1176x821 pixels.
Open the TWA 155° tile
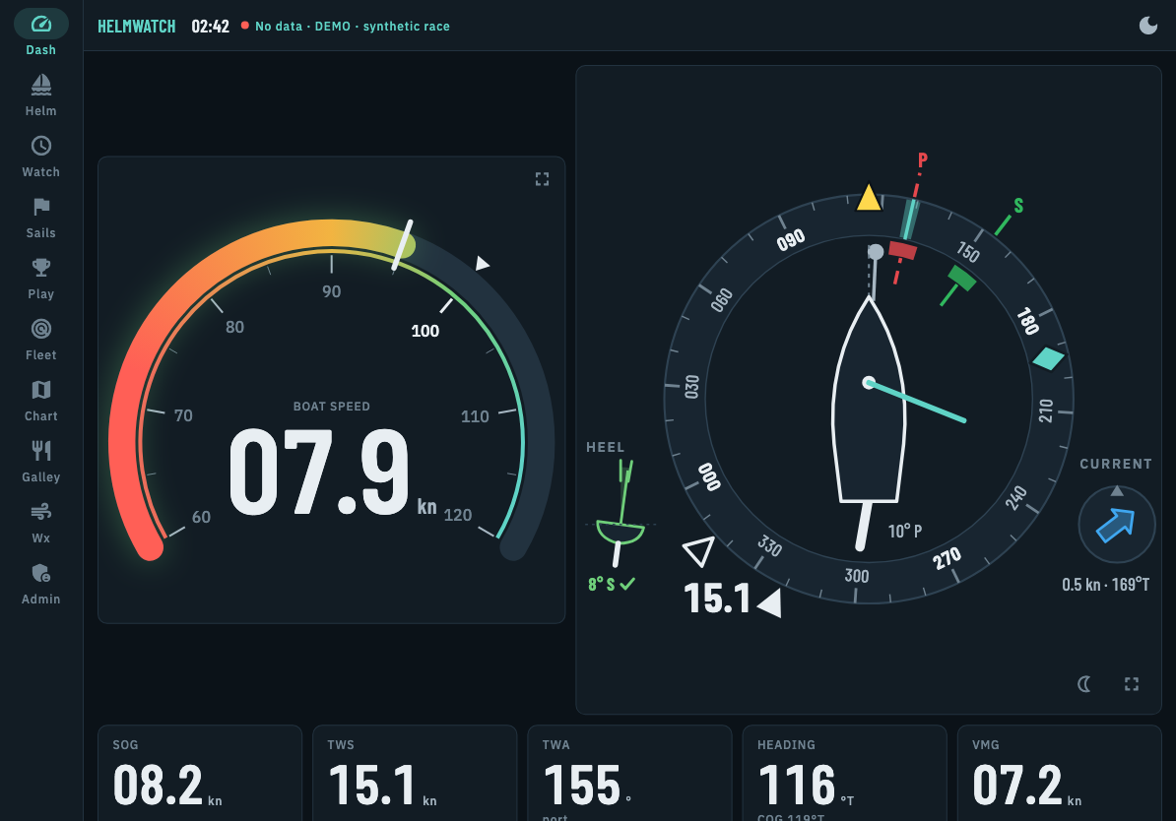(x=630, y=773)
